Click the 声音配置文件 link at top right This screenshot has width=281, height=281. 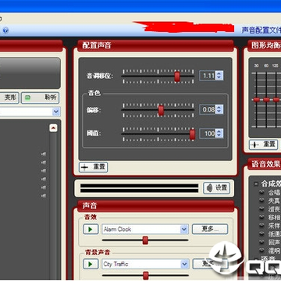point(261,30)
